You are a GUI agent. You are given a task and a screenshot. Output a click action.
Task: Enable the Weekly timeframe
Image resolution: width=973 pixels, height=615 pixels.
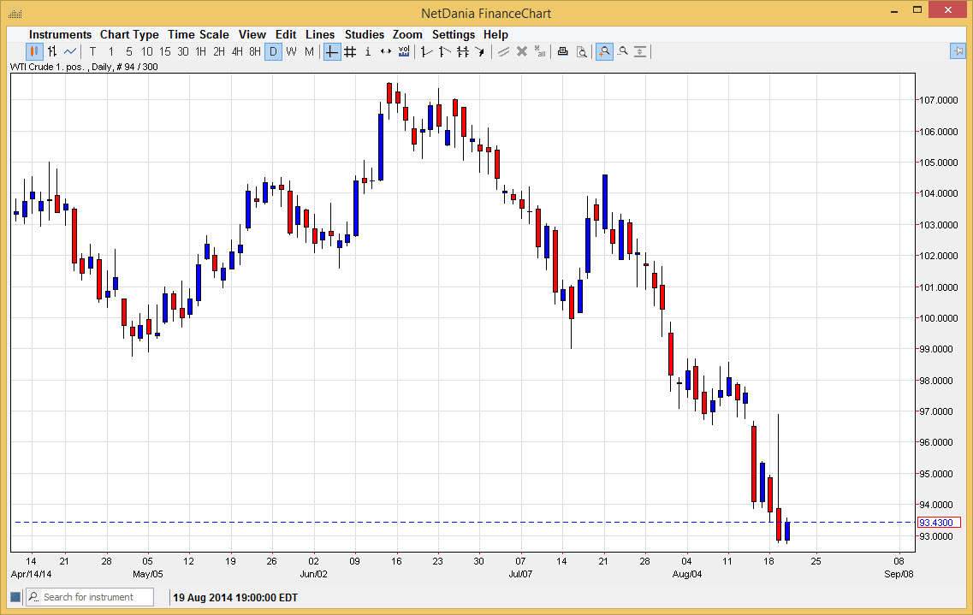(291, 51)
